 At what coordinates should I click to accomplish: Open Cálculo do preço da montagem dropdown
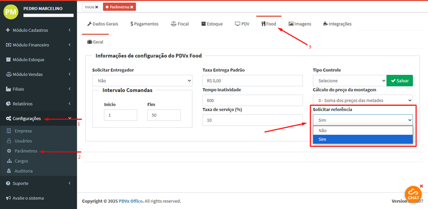(x=362, y=100)
